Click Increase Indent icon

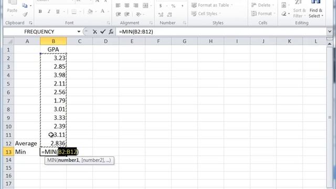pyautogui.click(x=127, y=14)
